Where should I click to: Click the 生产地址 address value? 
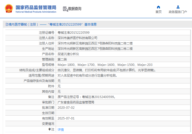pyautogui.click(x=95, y=49)
